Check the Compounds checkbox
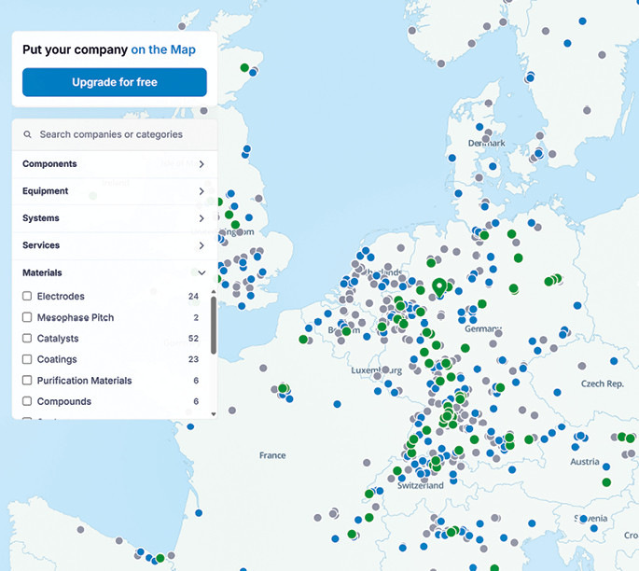 pos(27,401)
